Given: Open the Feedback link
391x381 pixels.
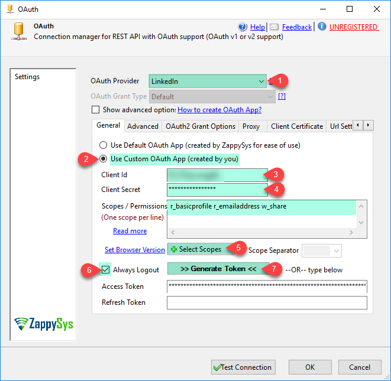Looking at the screenshot, I should pyautogui.click(x=297, y=27).
